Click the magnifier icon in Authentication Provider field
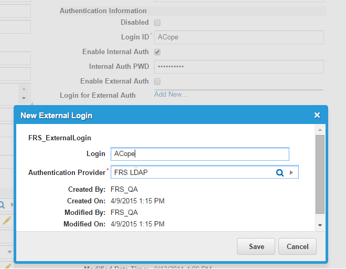Viewport: 346px width, 269px height. pyautogui.click(x=280, y=172)
